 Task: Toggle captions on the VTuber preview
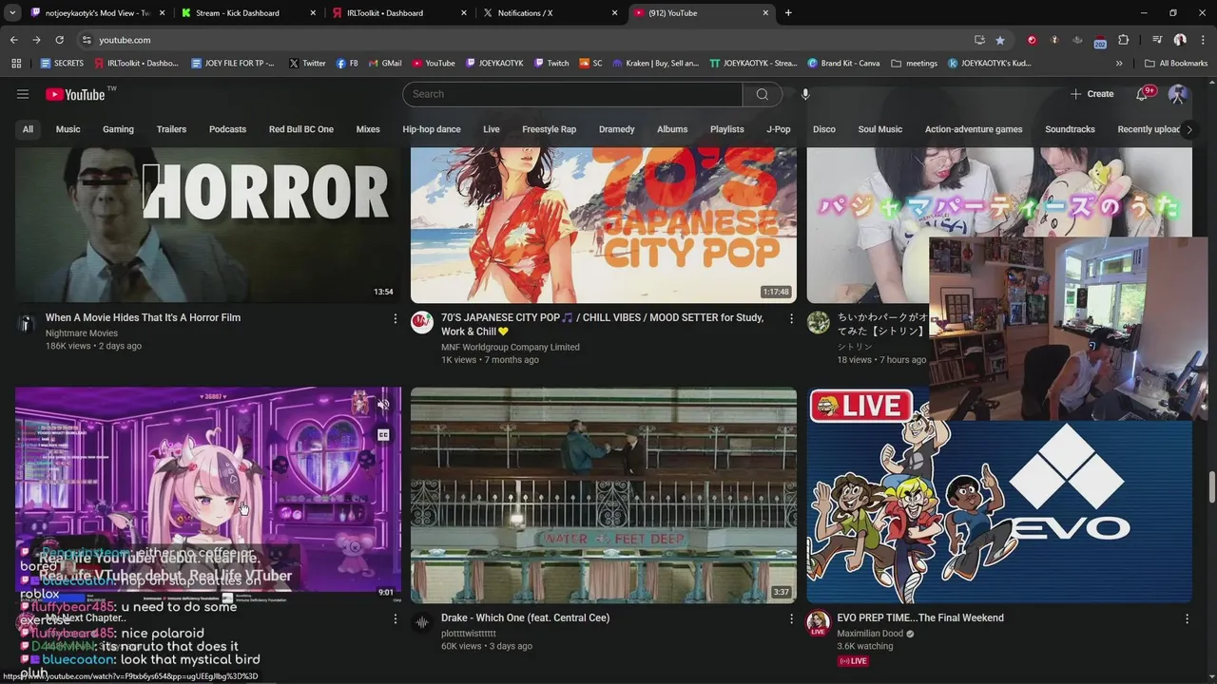click(x=383, y=435)
